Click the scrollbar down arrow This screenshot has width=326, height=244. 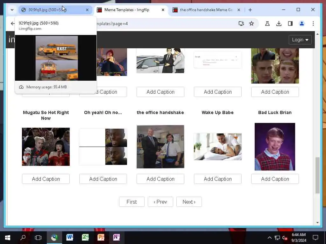317,223
